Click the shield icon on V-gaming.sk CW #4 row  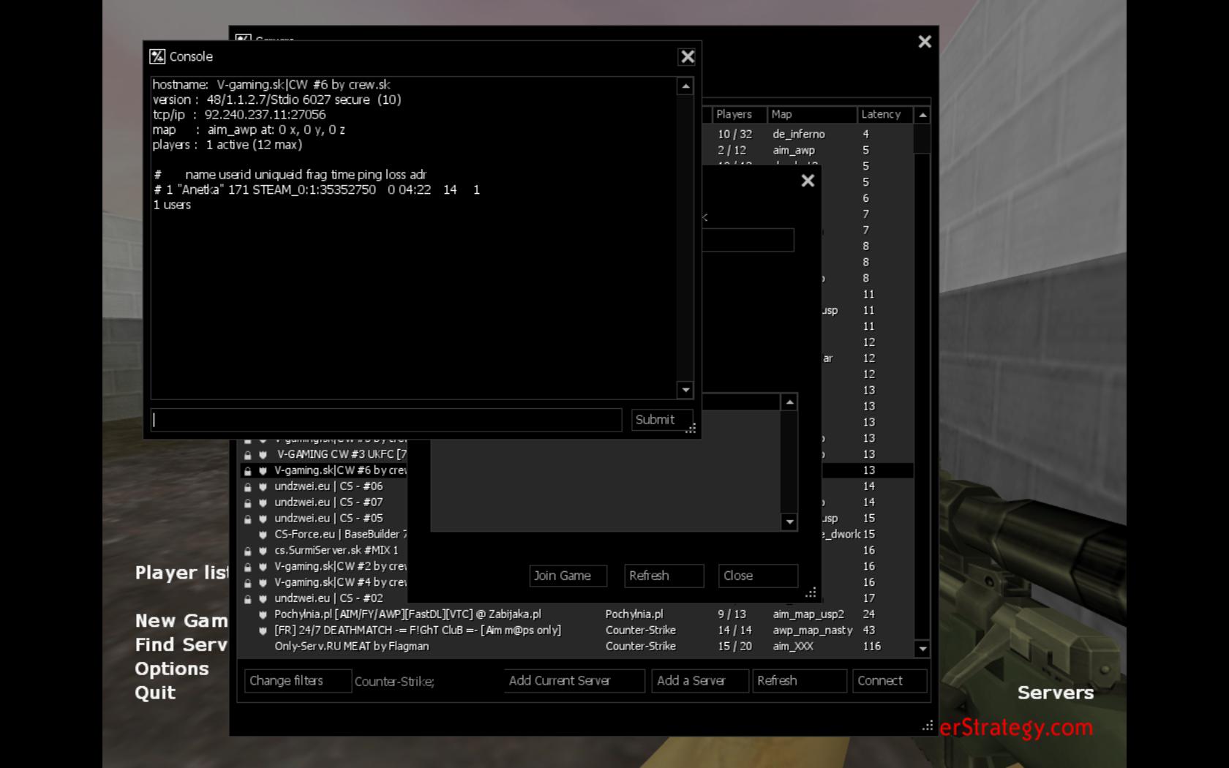pyautogui.click(x=263, y=583)
